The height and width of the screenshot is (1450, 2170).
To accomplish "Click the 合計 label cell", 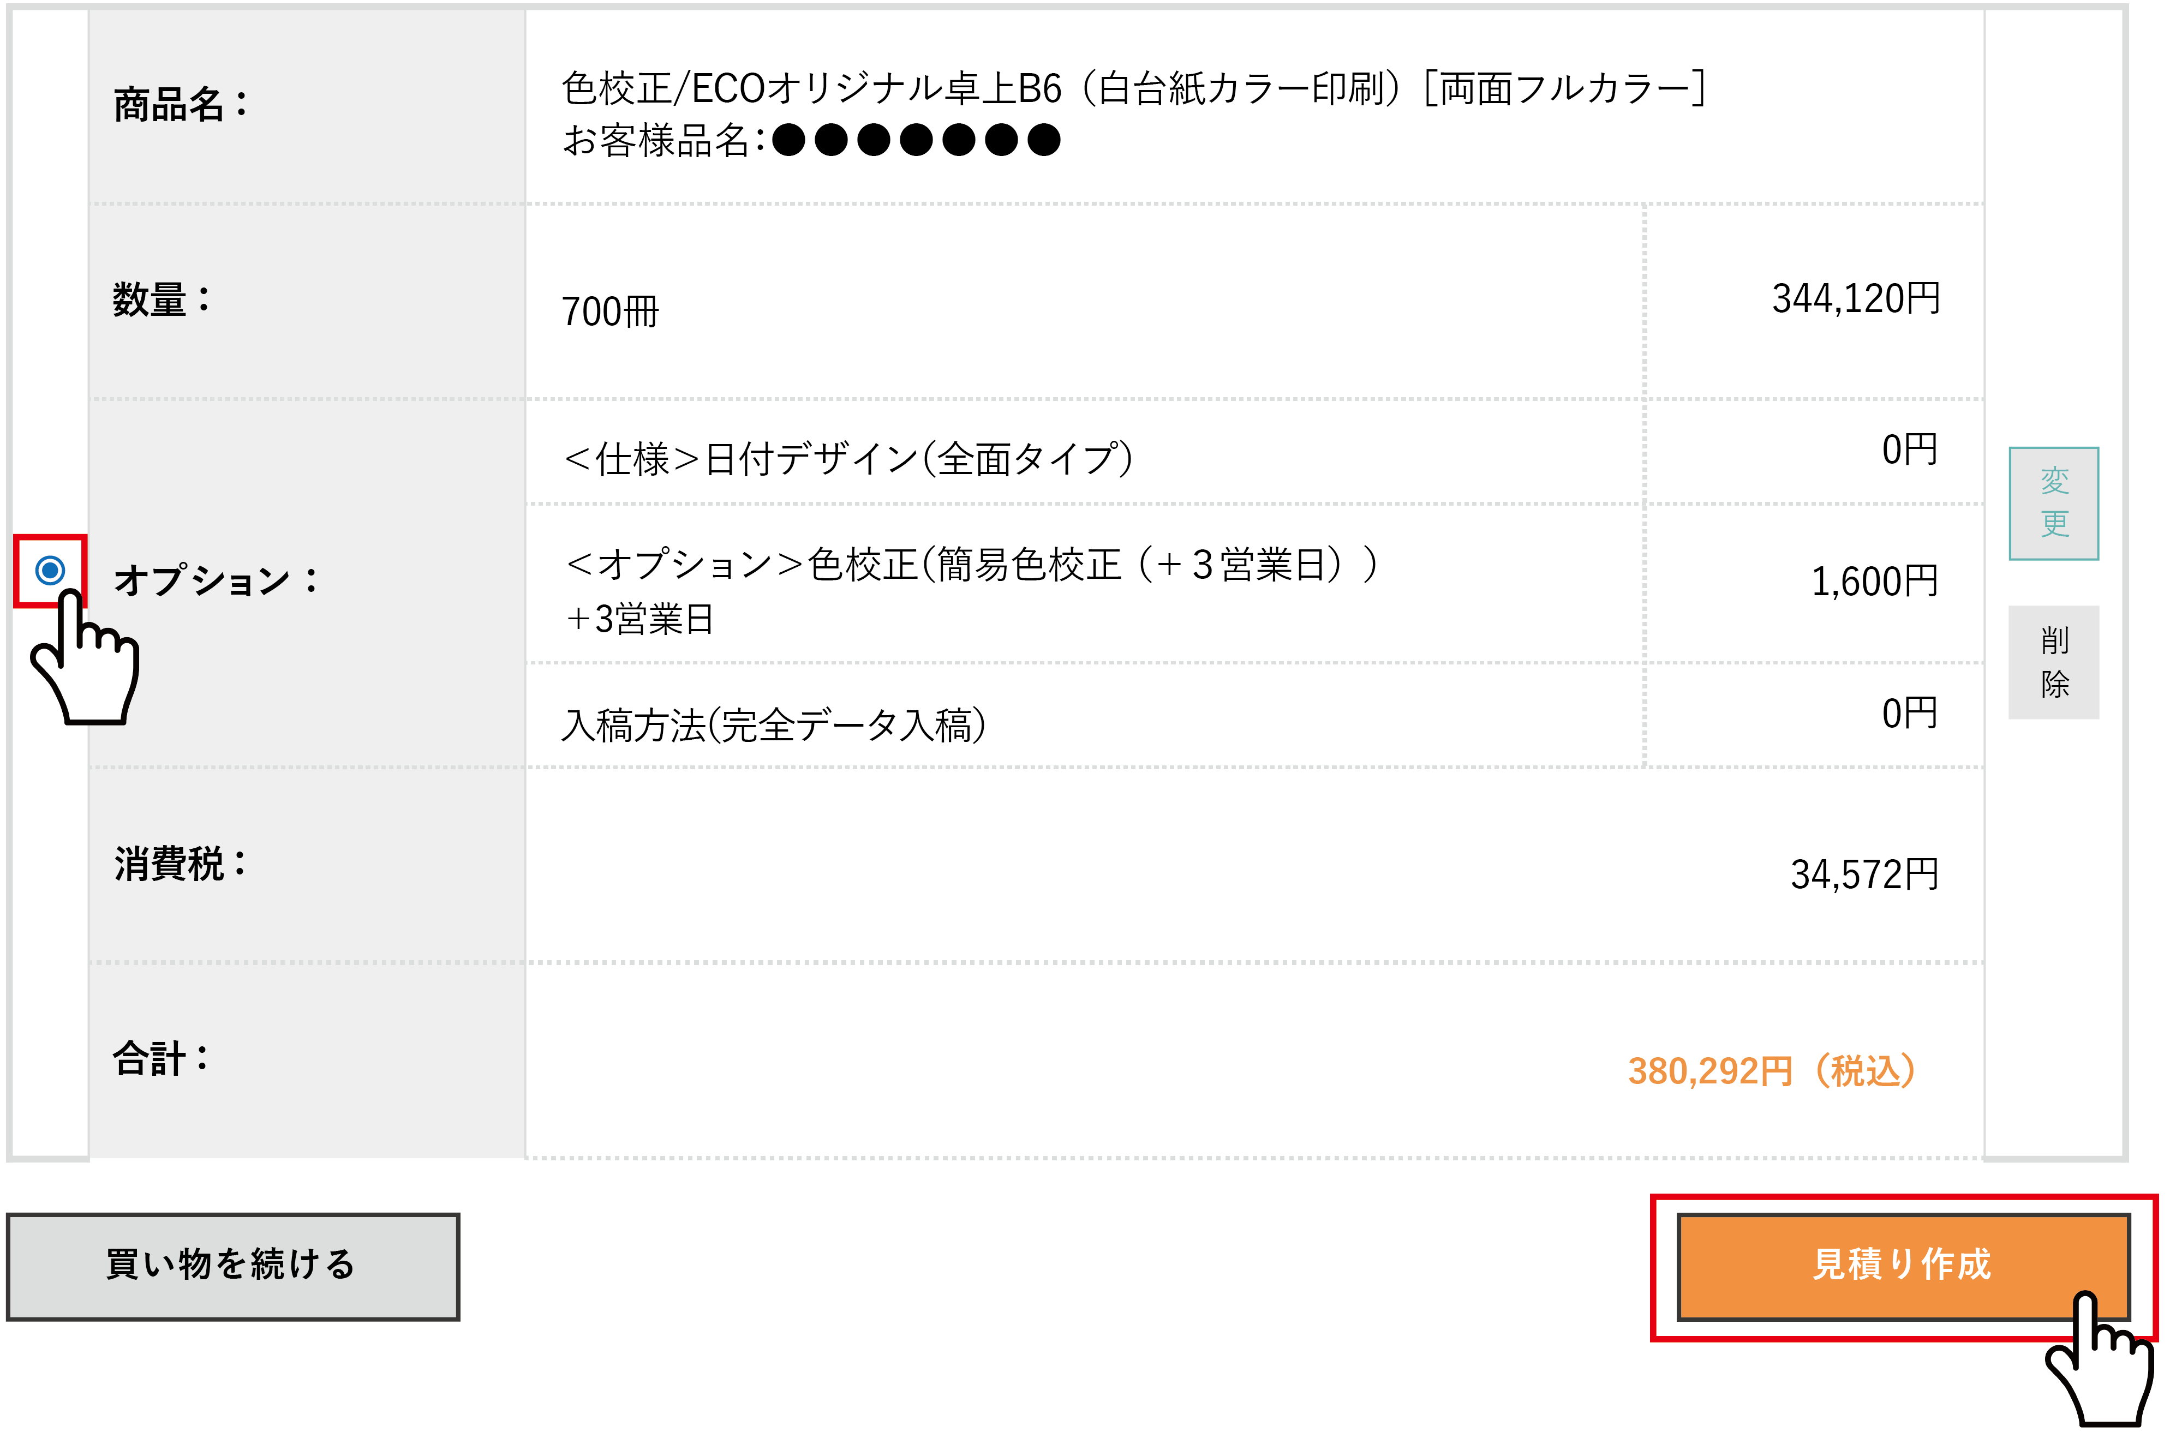I will pyautogui.click(x=307, y=1060).
